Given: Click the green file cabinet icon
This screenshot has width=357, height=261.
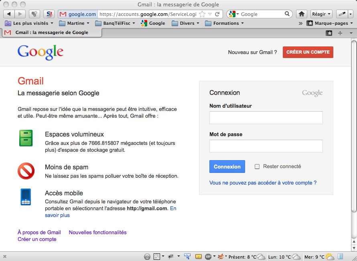Looking at the screenshot, I should pyautogui.click(x=26, y=138).
